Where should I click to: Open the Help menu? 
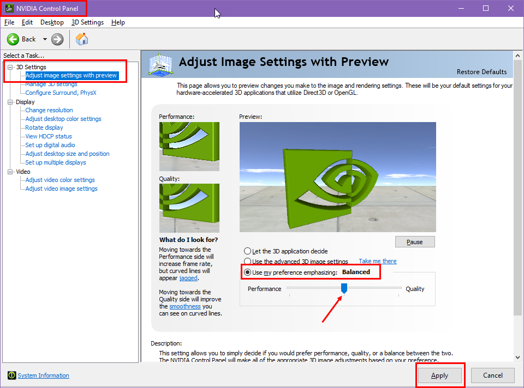point(118,22)
